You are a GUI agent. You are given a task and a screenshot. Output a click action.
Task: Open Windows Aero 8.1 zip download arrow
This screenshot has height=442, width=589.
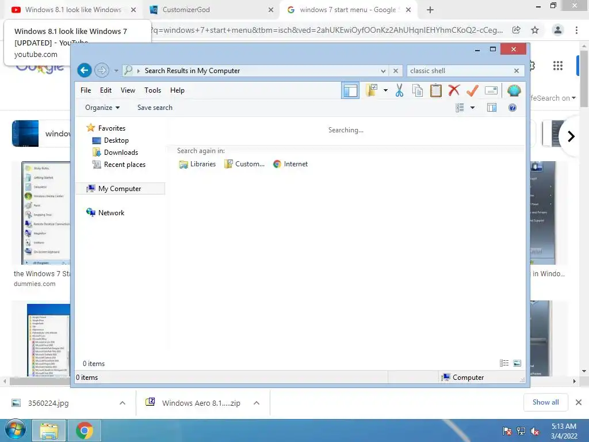[257, 403]
